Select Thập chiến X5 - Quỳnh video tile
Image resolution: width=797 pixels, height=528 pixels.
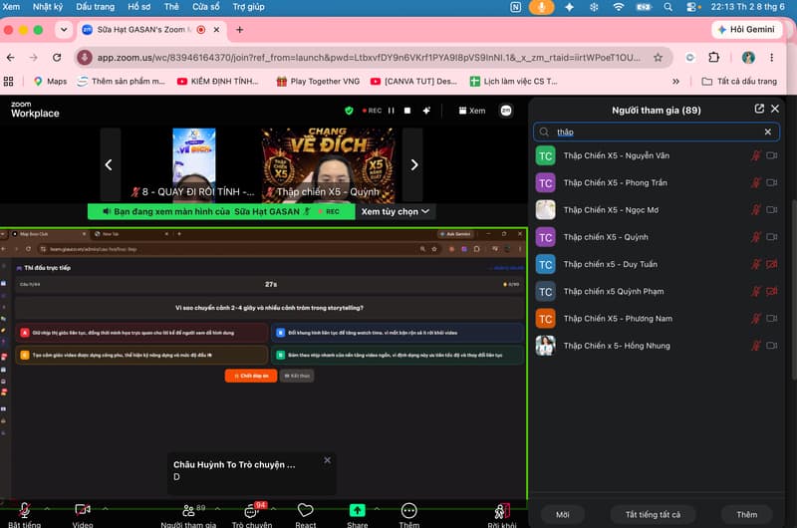pos(328,164)
